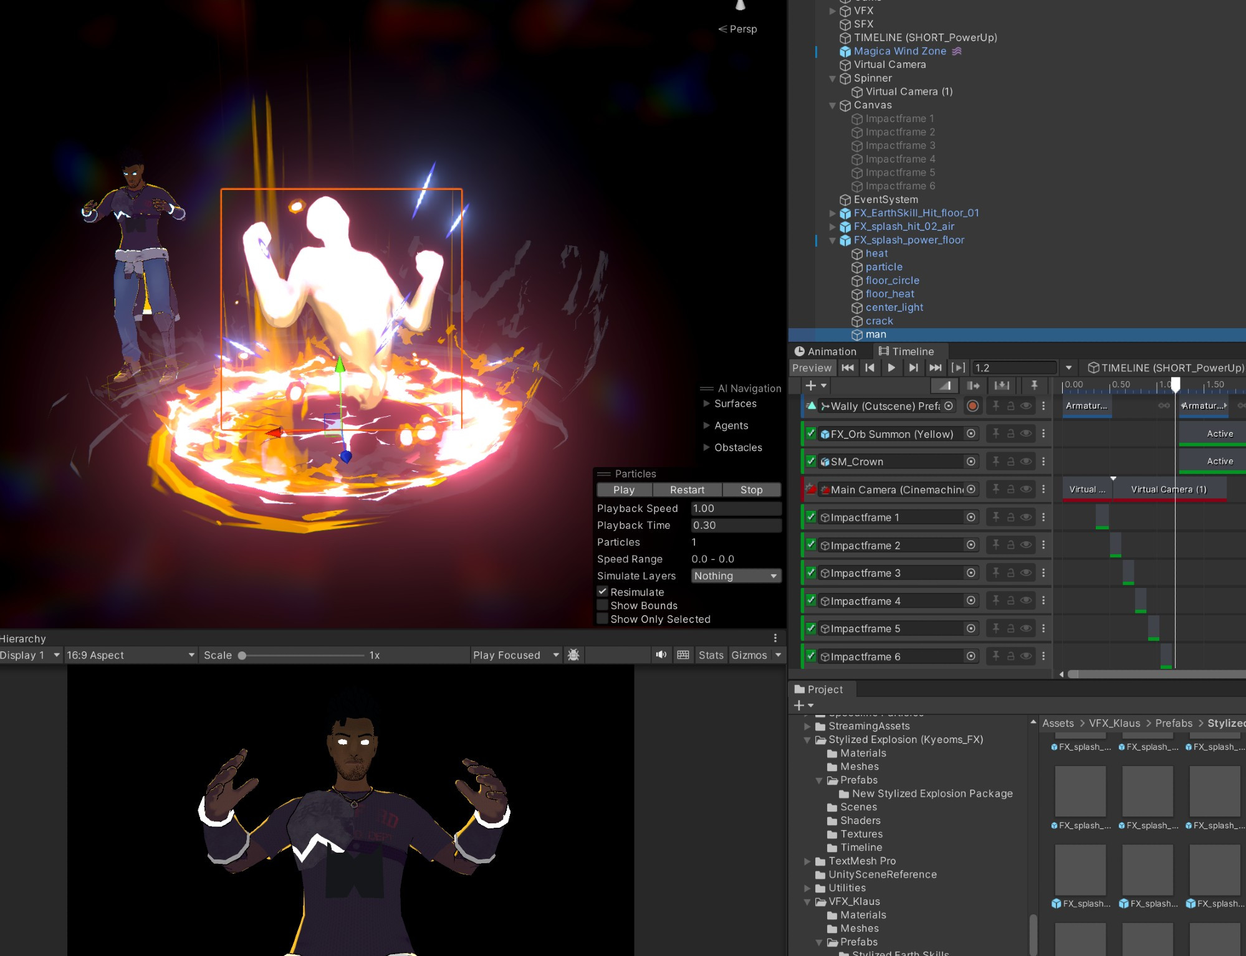
Task: Mute Game view audio
Action: 661,655
